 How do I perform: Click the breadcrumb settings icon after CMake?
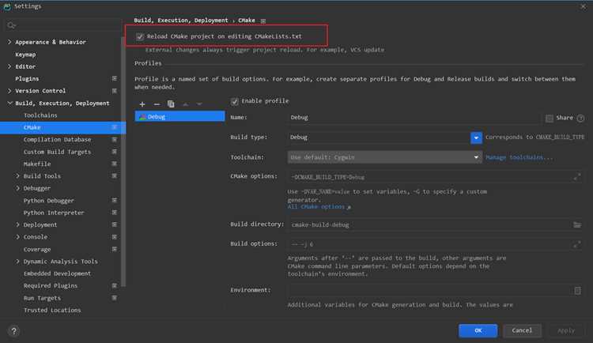click(263, 21)
